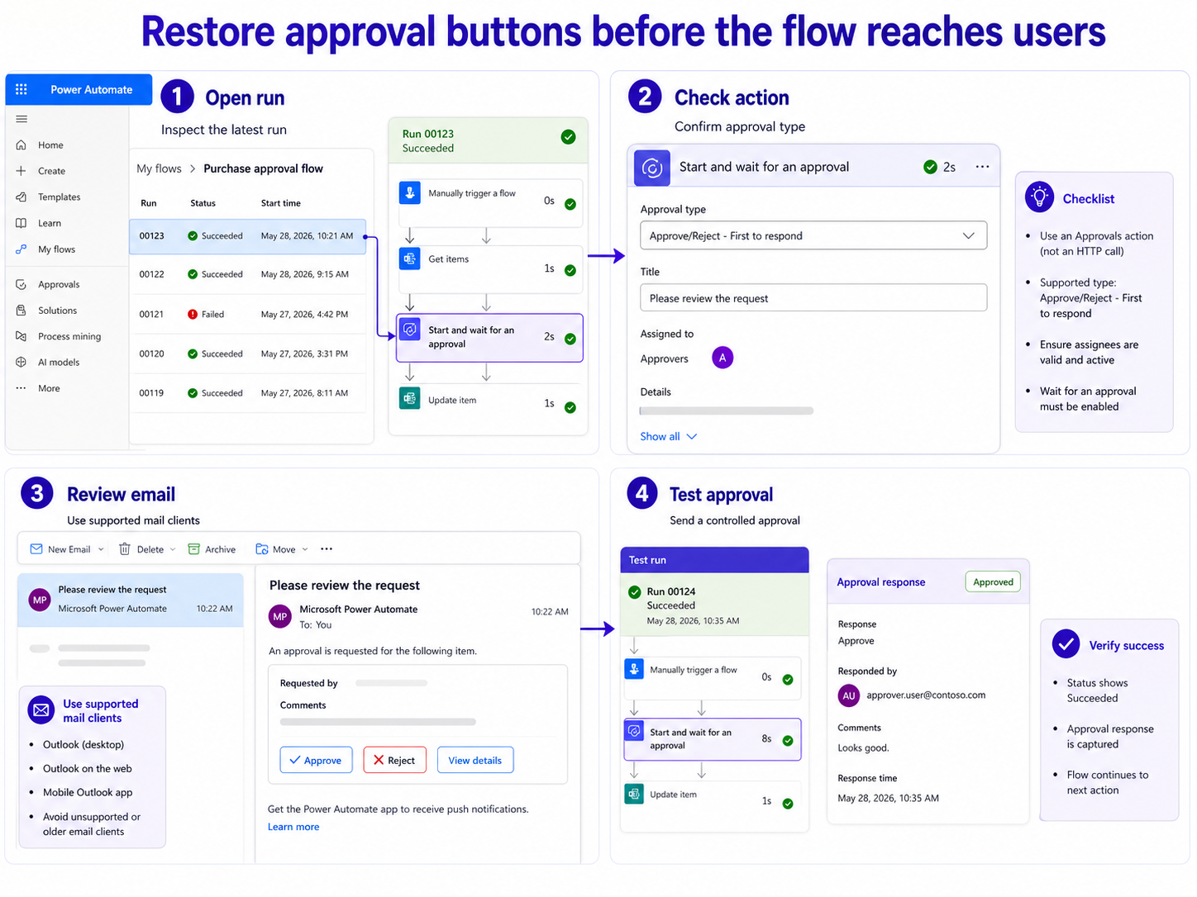
Task: Click the MP sender avatar in reading pane
Action: (280, 616)
